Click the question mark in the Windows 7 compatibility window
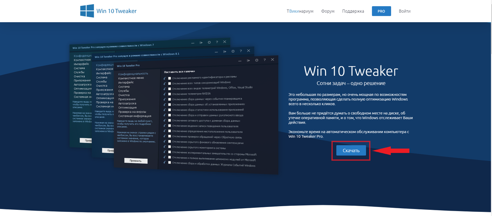The width and height of the screenshot is (492, 216). (x=217, y=42)
